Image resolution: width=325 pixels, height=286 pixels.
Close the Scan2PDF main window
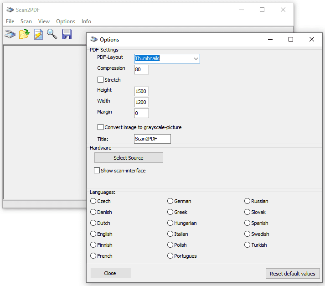click(283, 10)
